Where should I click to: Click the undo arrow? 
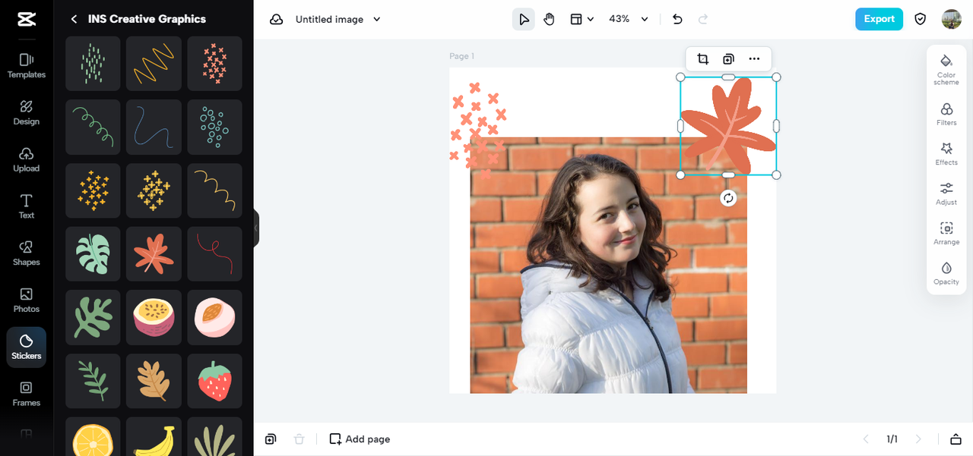677,19
